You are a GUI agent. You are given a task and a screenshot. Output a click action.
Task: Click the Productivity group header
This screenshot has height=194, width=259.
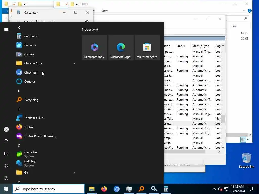(90, 30)
